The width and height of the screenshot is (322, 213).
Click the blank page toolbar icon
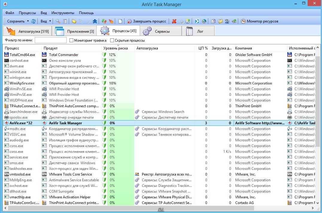coord(120,21)
